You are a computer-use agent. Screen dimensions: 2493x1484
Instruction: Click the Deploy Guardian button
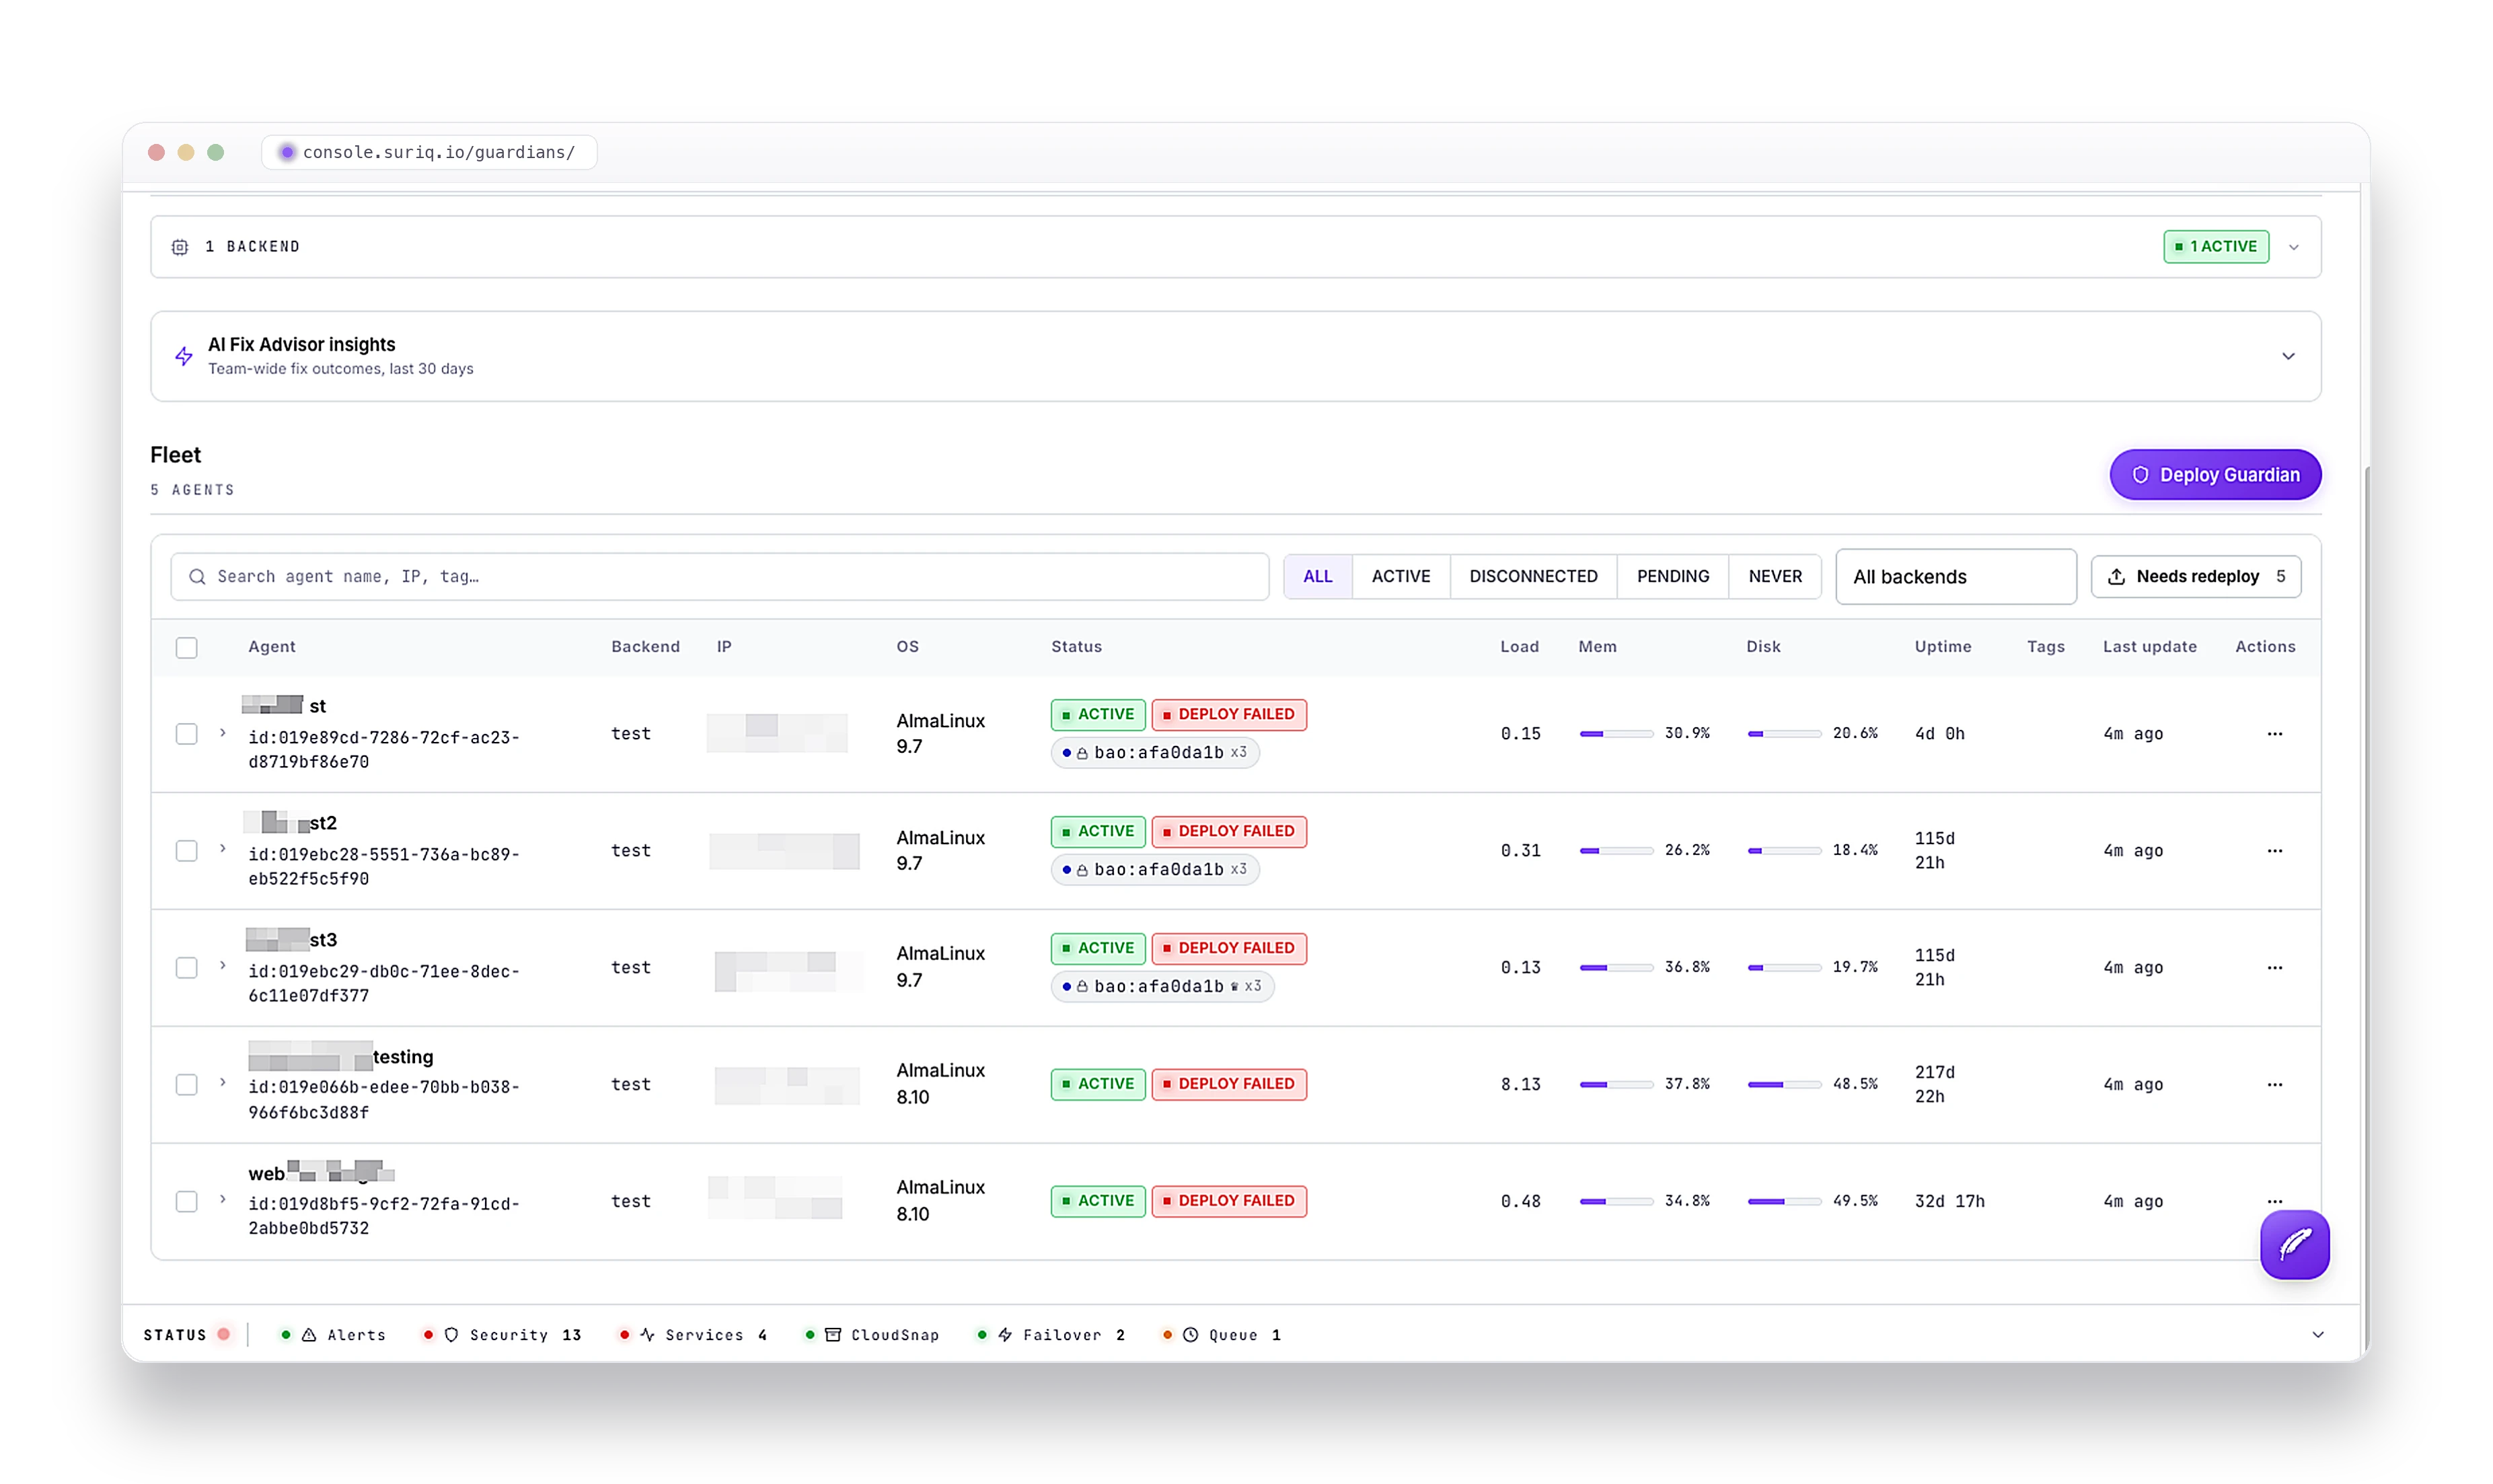pyautogui.click(x=2215, y=475)
